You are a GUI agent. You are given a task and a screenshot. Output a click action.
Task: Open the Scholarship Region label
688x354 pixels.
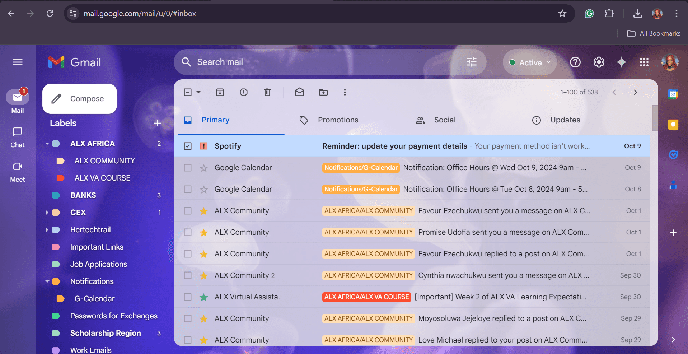pyautogui.click(x=106, y=333)
